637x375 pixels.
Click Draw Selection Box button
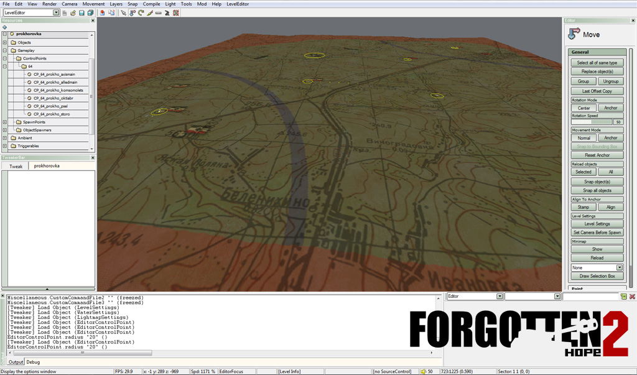597,276
